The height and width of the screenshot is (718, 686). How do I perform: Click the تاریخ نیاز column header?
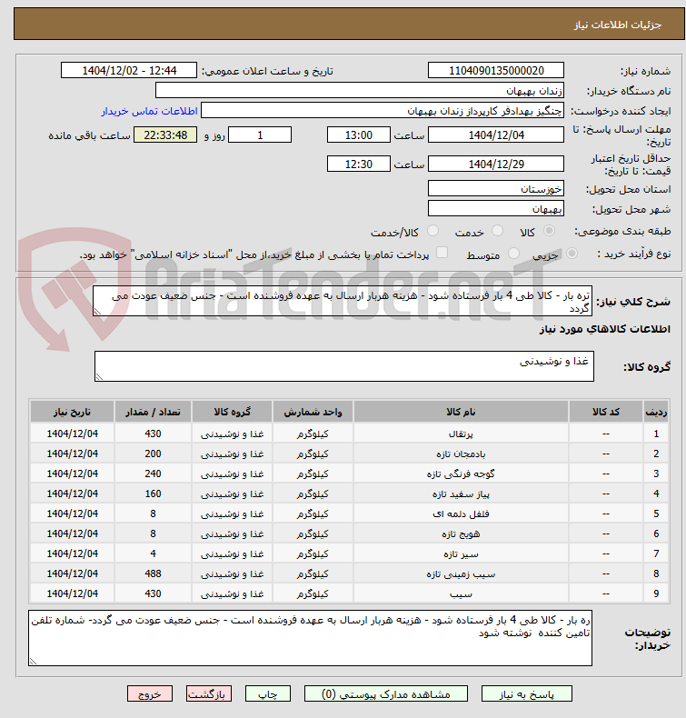72,412
